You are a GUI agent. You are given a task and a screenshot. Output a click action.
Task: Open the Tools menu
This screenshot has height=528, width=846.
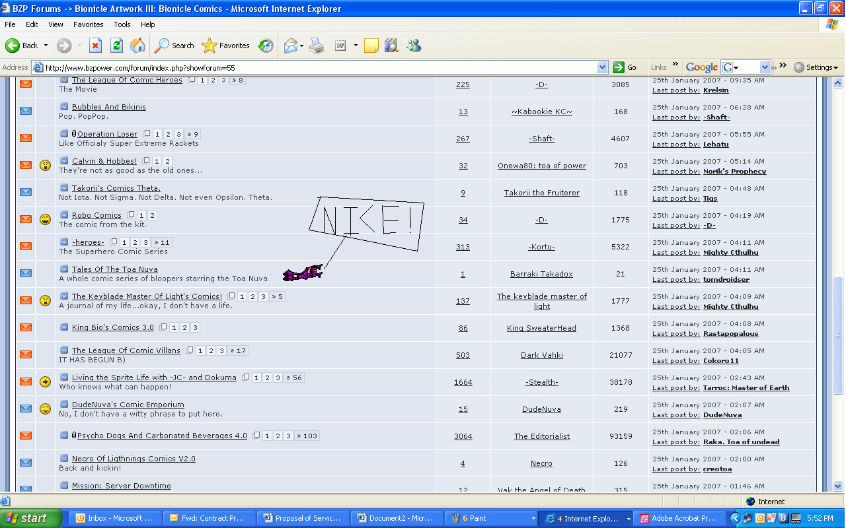point(122,24)
